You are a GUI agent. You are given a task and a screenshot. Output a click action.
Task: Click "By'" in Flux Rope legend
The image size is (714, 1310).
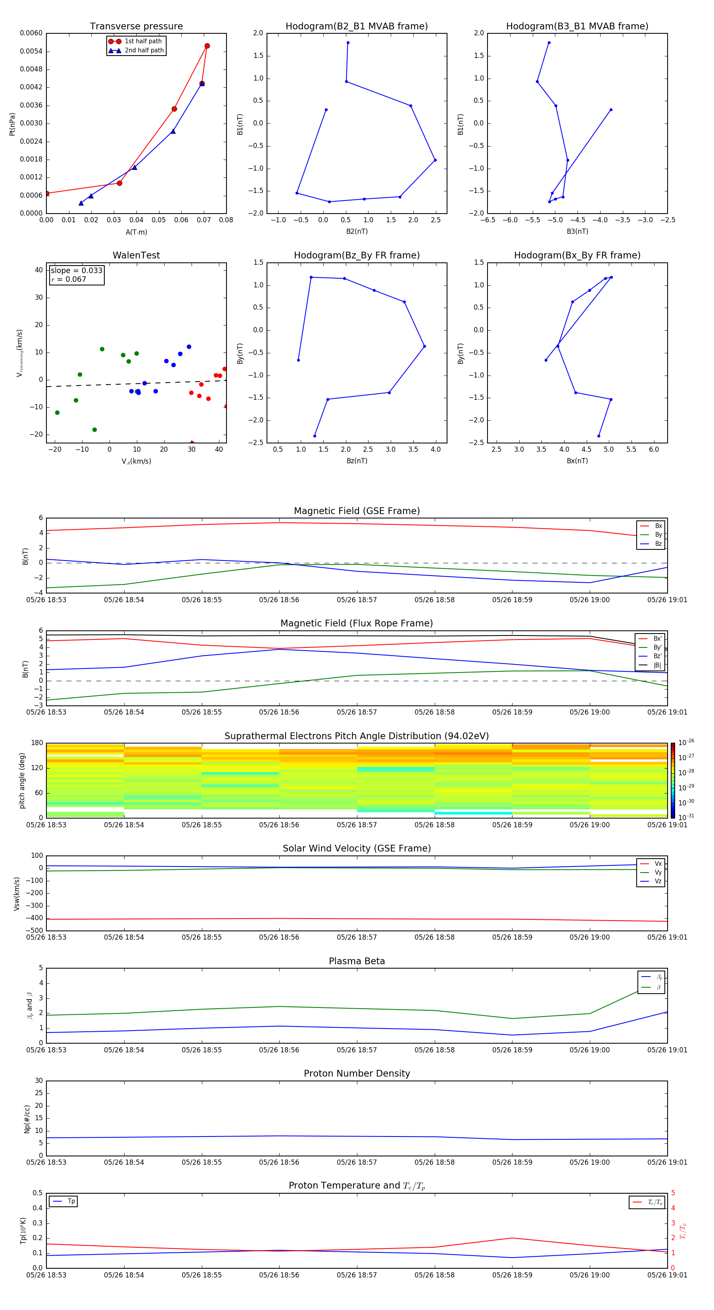click(650, 647)
